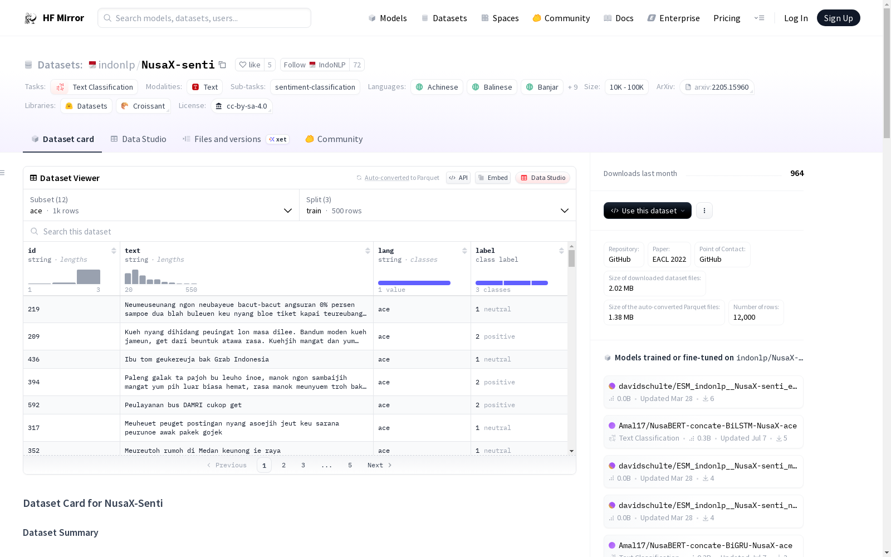Open the sentiment-classification sub-task tag
Image resolution: width=891 pixels, height=557 pixels.
[315, 87]
